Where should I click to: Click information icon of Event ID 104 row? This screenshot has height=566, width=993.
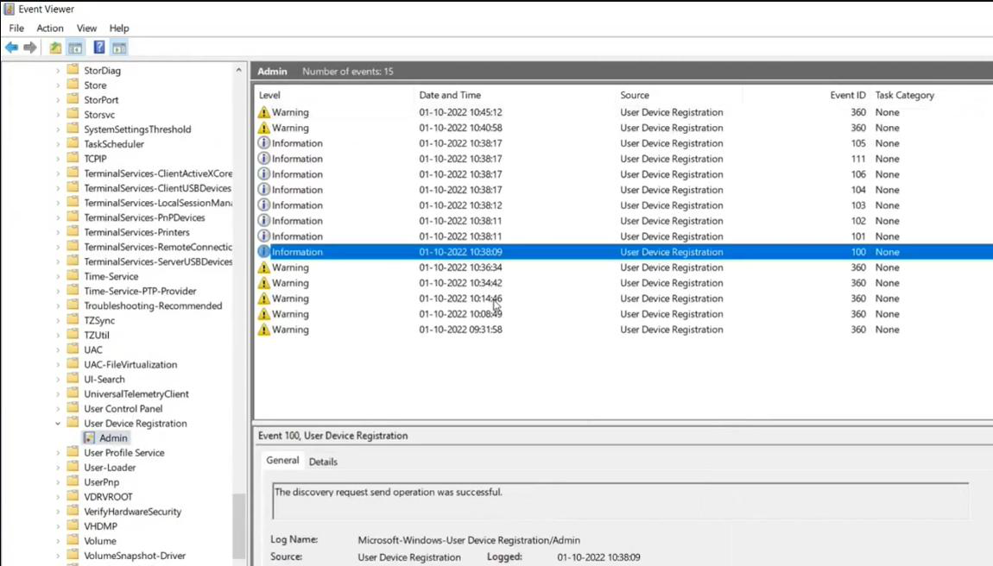click(x=263, y=190)
